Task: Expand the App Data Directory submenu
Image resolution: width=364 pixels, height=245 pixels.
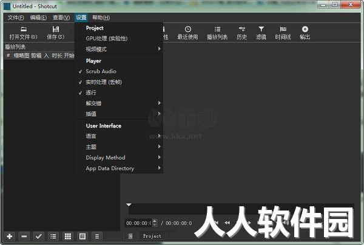Action: [120, 168]
